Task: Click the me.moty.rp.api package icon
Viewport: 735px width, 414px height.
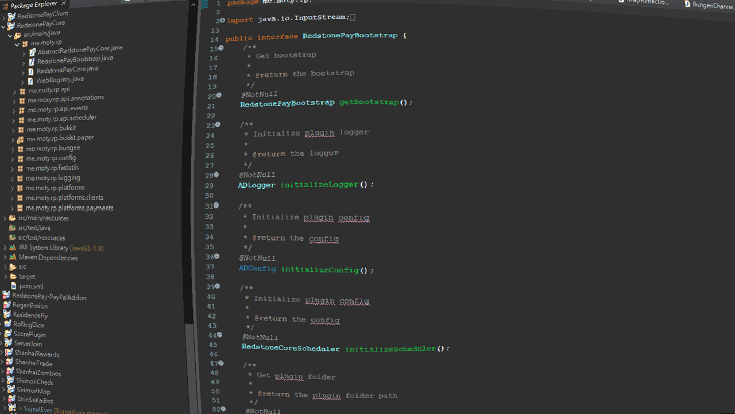Action: [x=22, y=91]
